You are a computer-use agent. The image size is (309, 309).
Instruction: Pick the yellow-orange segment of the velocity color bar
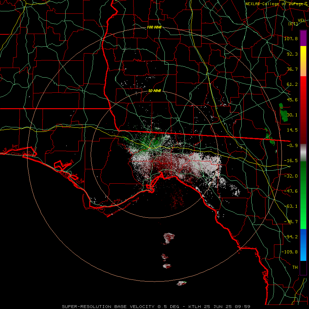coord(303,61)
